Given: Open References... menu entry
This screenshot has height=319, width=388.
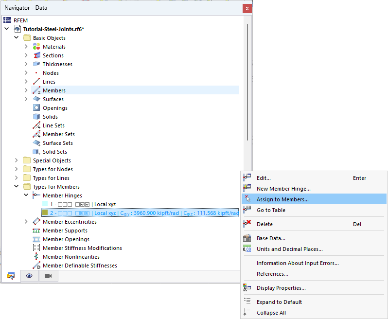Looking at the screenshot, I should (x=314, y=273).
